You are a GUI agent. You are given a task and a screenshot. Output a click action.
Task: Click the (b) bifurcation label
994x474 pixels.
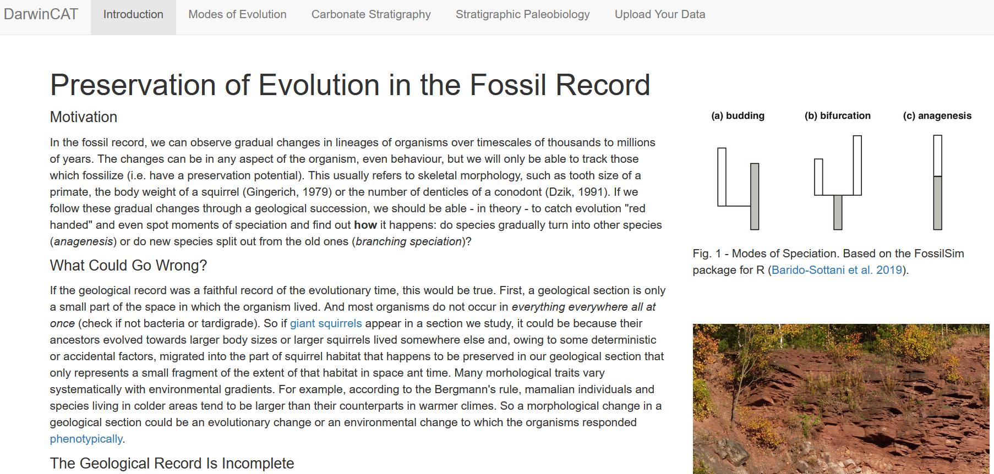pyautogui.click(x=837, y=116)
